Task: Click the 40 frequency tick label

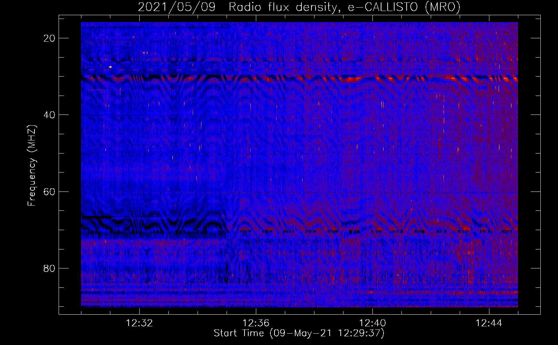Action: pyautogui.click(x=49, y=115)
